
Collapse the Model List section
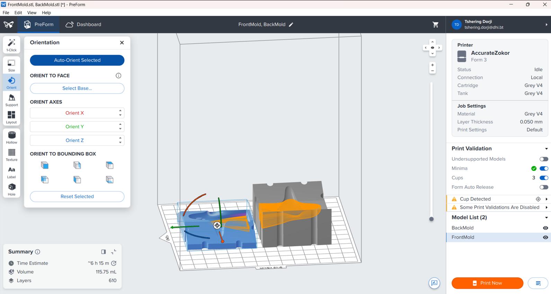(x=546, y=218)
